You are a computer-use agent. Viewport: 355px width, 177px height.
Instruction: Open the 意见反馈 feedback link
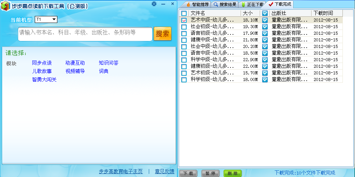click(164, 171)
